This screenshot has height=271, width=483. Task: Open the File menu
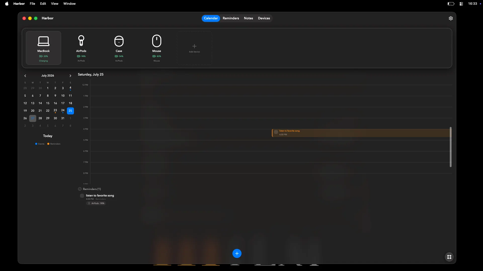click(x=32, y=4)
